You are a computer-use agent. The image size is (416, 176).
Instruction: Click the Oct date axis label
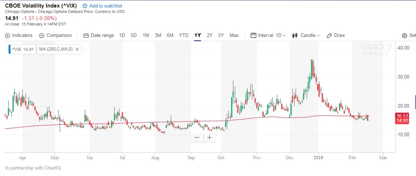point(221,158)
